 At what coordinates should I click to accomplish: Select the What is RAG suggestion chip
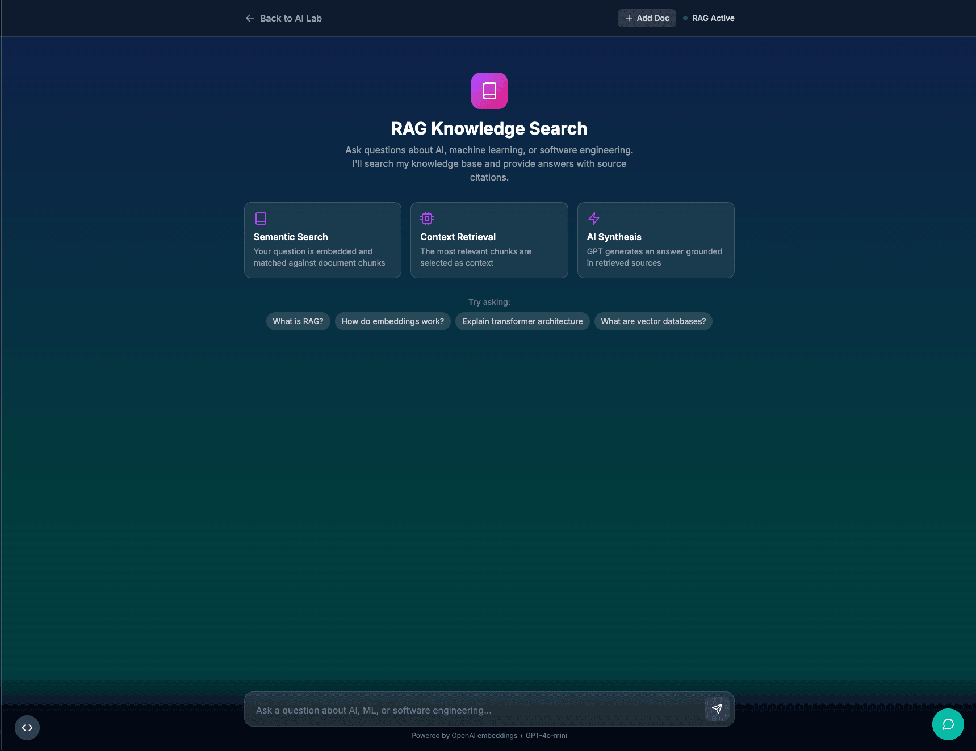tap(298, 321)
